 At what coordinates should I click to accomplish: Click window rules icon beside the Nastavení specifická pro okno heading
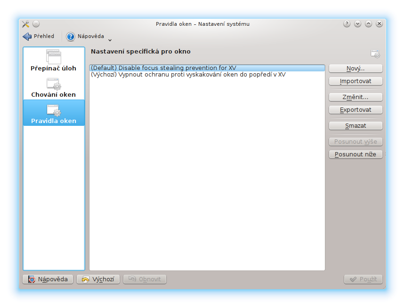(x=375, y=54)
